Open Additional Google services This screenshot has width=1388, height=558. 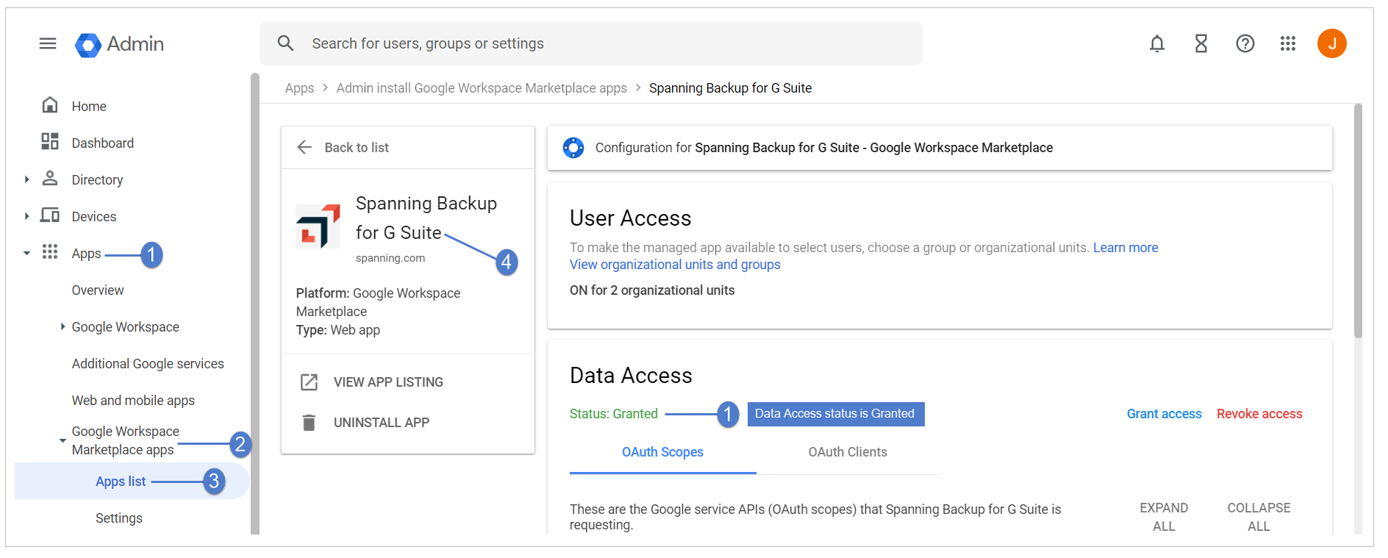pyautogui.click(x=148, y=364)
